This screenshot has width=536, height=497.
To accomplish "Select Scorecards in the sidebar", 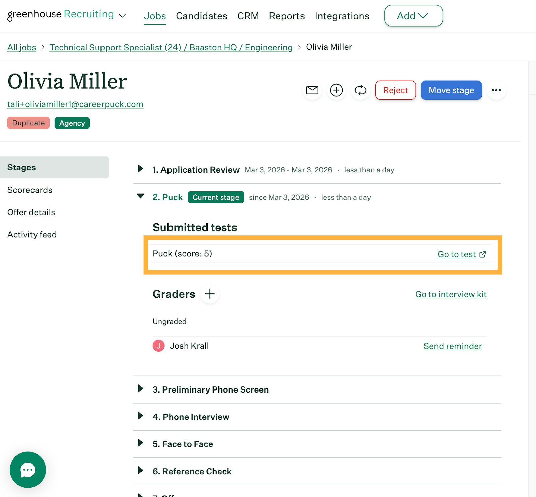I will [x=30, y=190].
